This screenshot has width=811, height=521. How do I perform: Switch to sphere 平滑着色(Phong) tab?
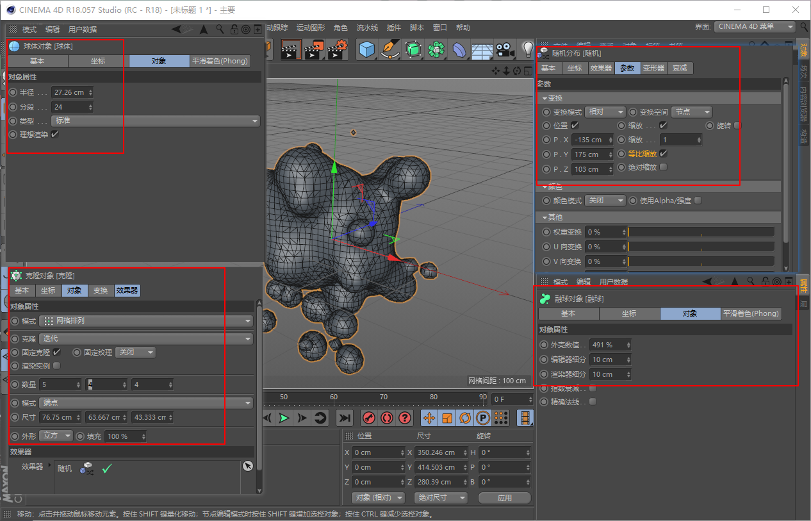pyautogui.click(x=220, y=61)
